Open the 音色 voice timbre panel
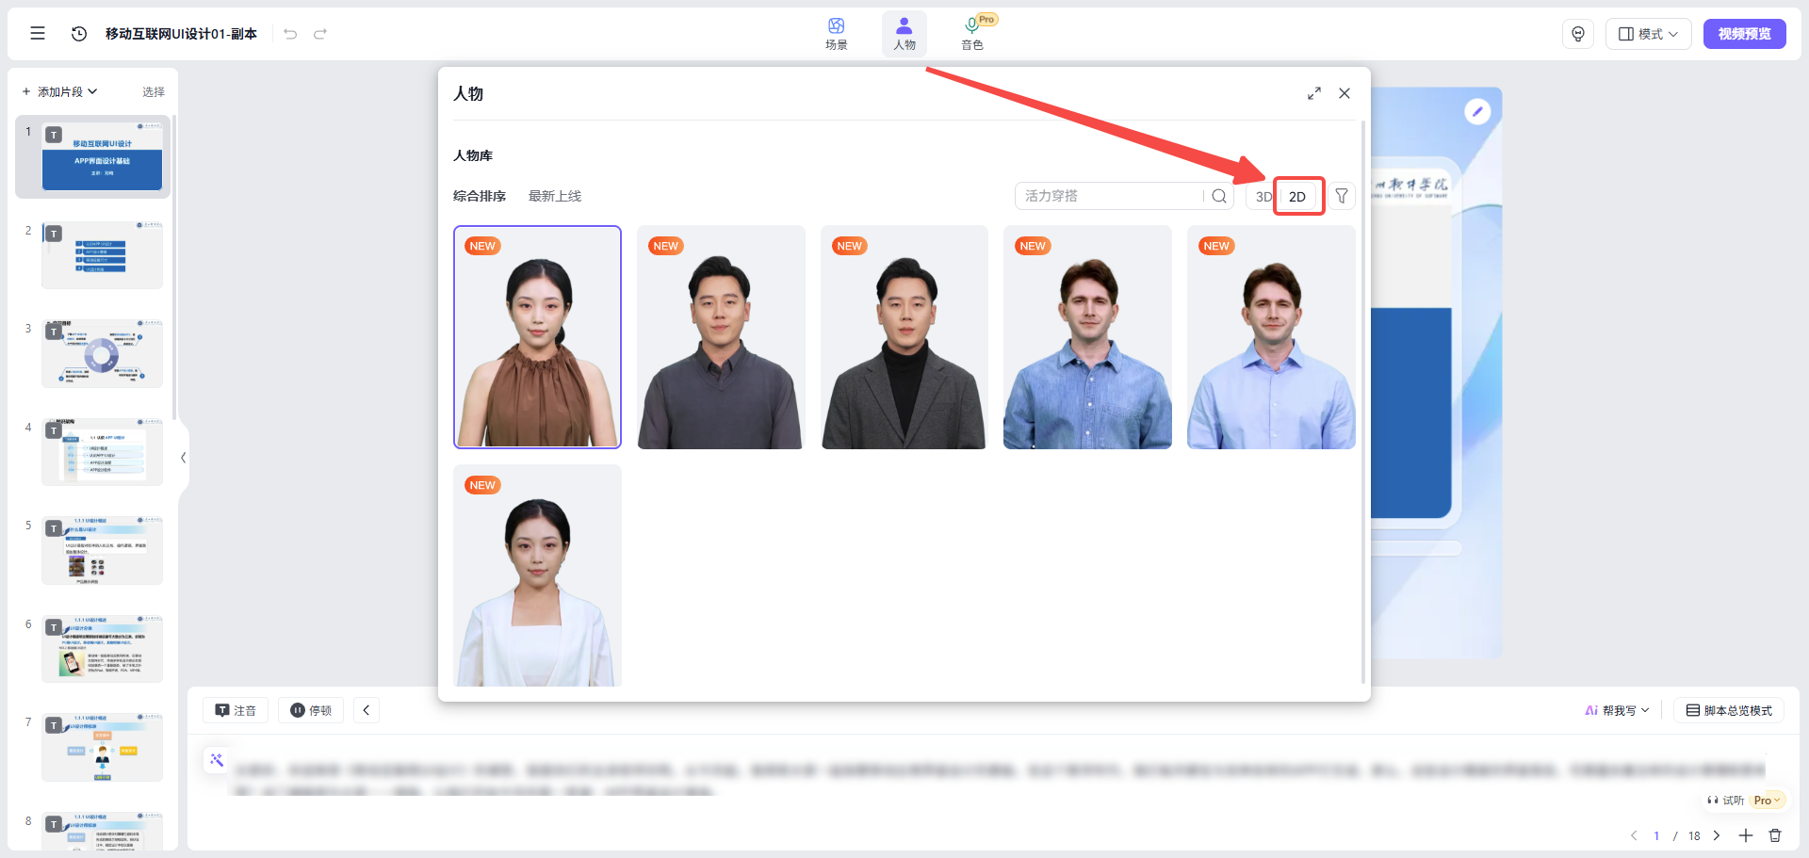Screen dimensions: 1809x858 [x=972, y=33]
